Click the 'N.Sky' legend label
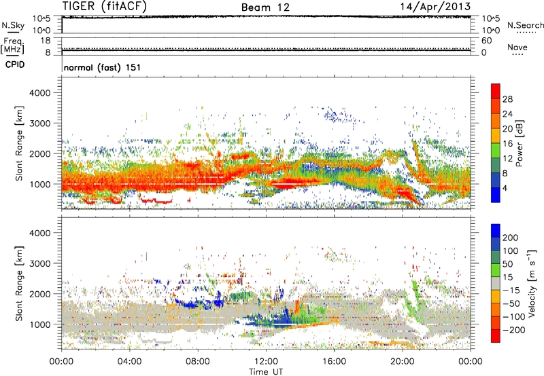 point(13,25)
